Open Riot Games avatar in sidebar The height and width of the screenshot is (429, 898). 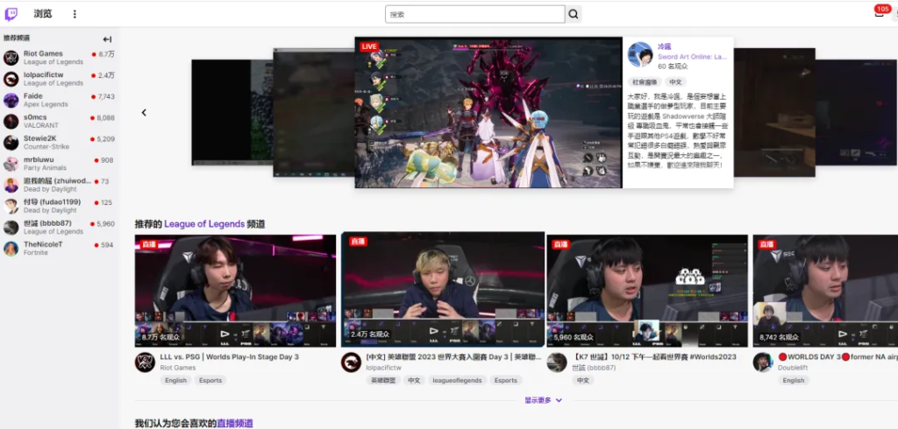pos(11,58)
